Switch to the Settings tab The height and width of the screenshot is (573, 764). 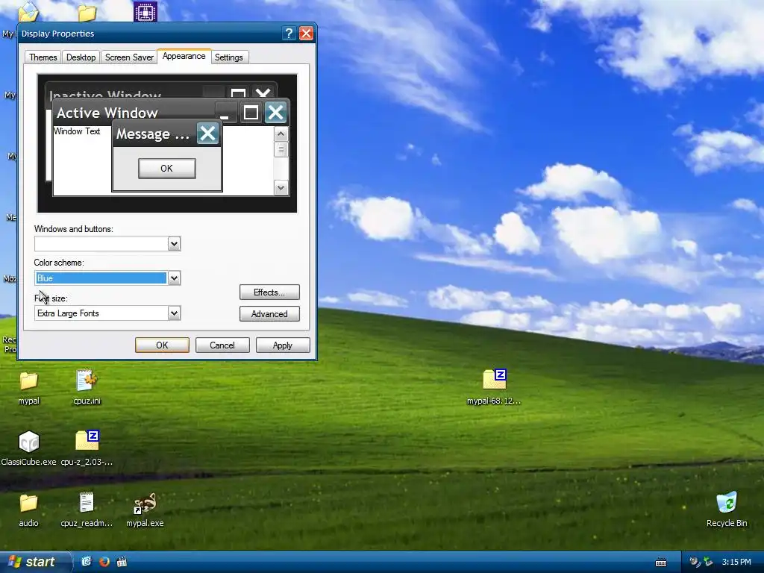(228, 57)
